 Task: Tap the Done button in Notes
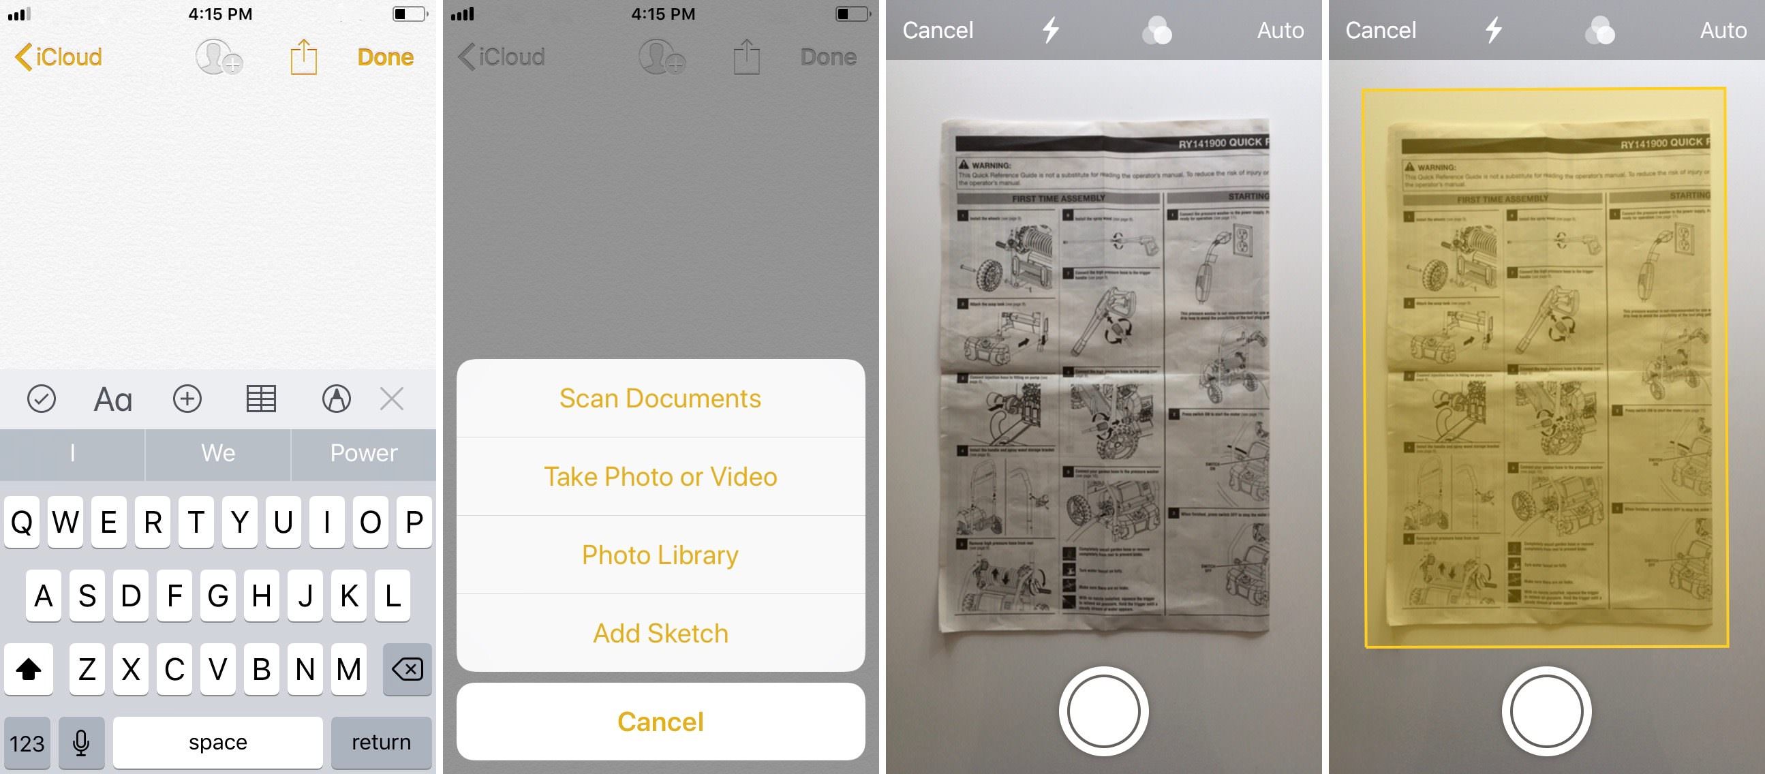coord(385,53)
